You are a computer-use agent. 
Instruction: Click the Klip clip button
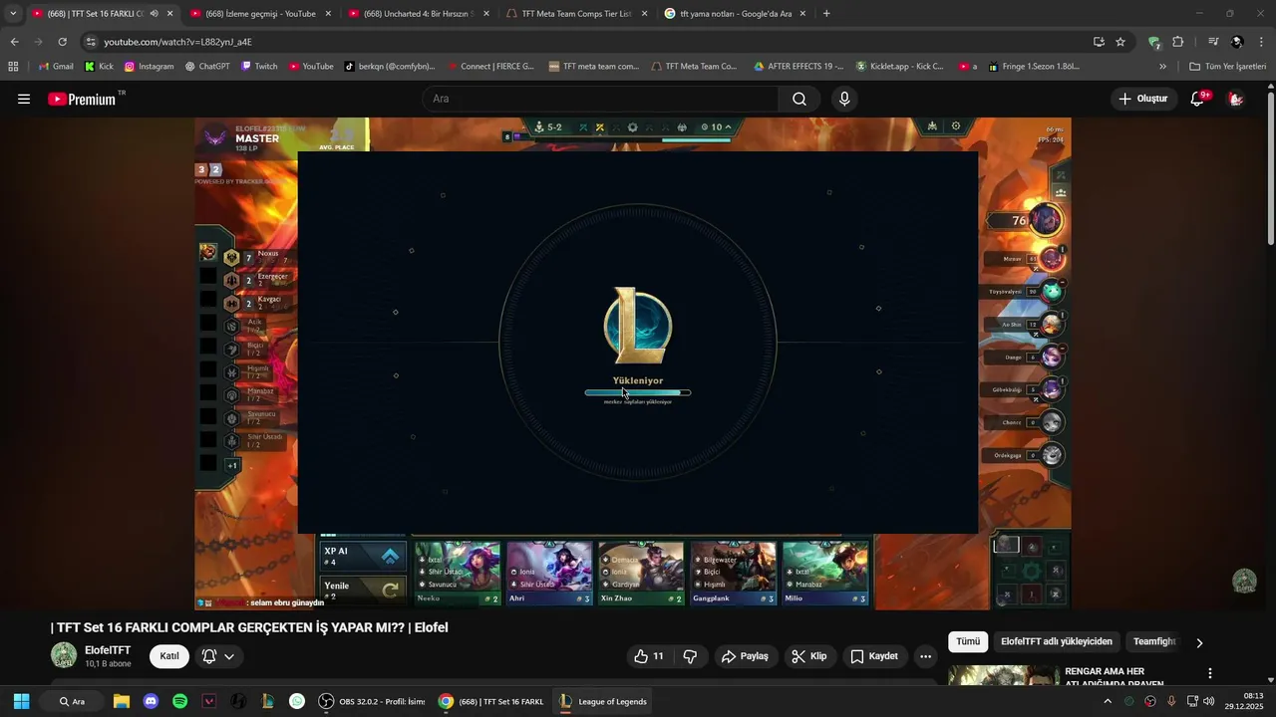(x=808, y=656)
